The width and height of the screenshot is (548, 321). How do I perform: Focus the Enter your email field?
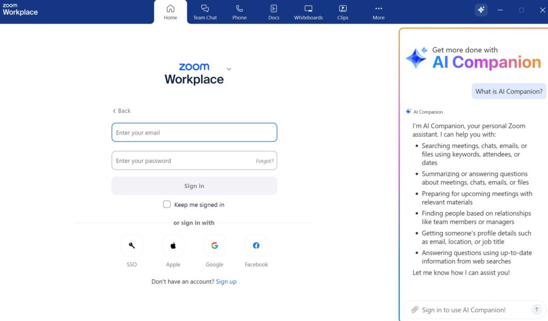click(194, 132)
